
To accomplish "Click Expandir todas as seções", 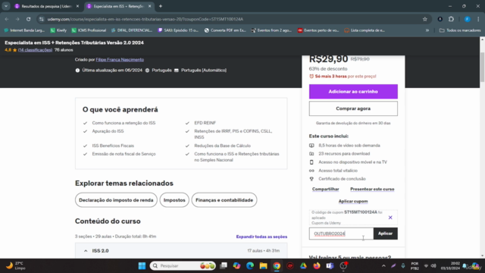I will point(261,237).
